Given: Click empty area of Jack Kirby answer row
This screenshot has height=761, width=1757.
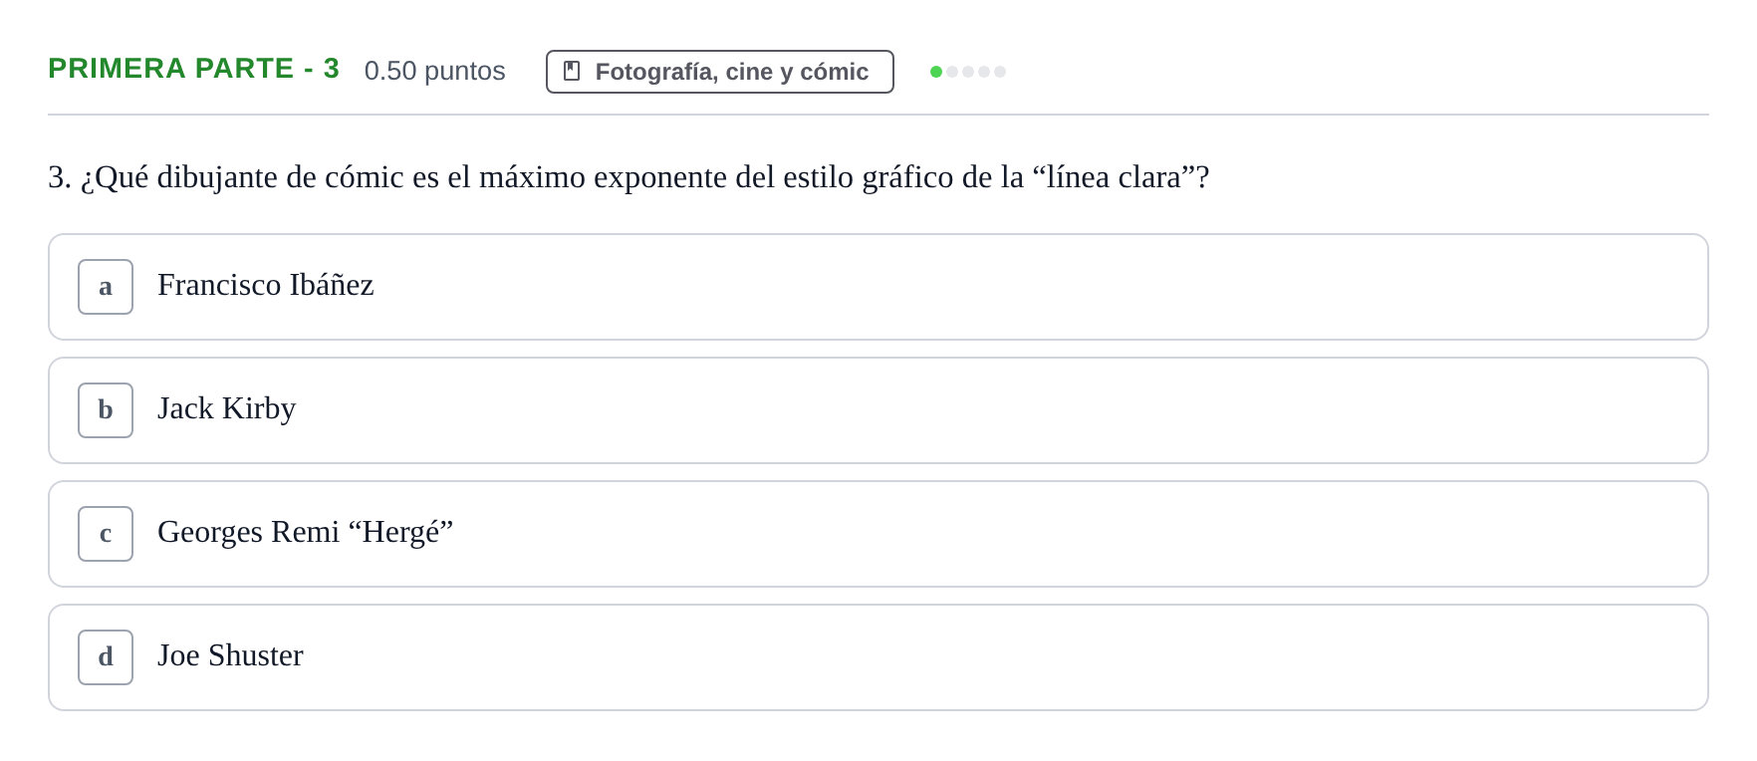Looking at the screenshot, I should tap(996, 410).
